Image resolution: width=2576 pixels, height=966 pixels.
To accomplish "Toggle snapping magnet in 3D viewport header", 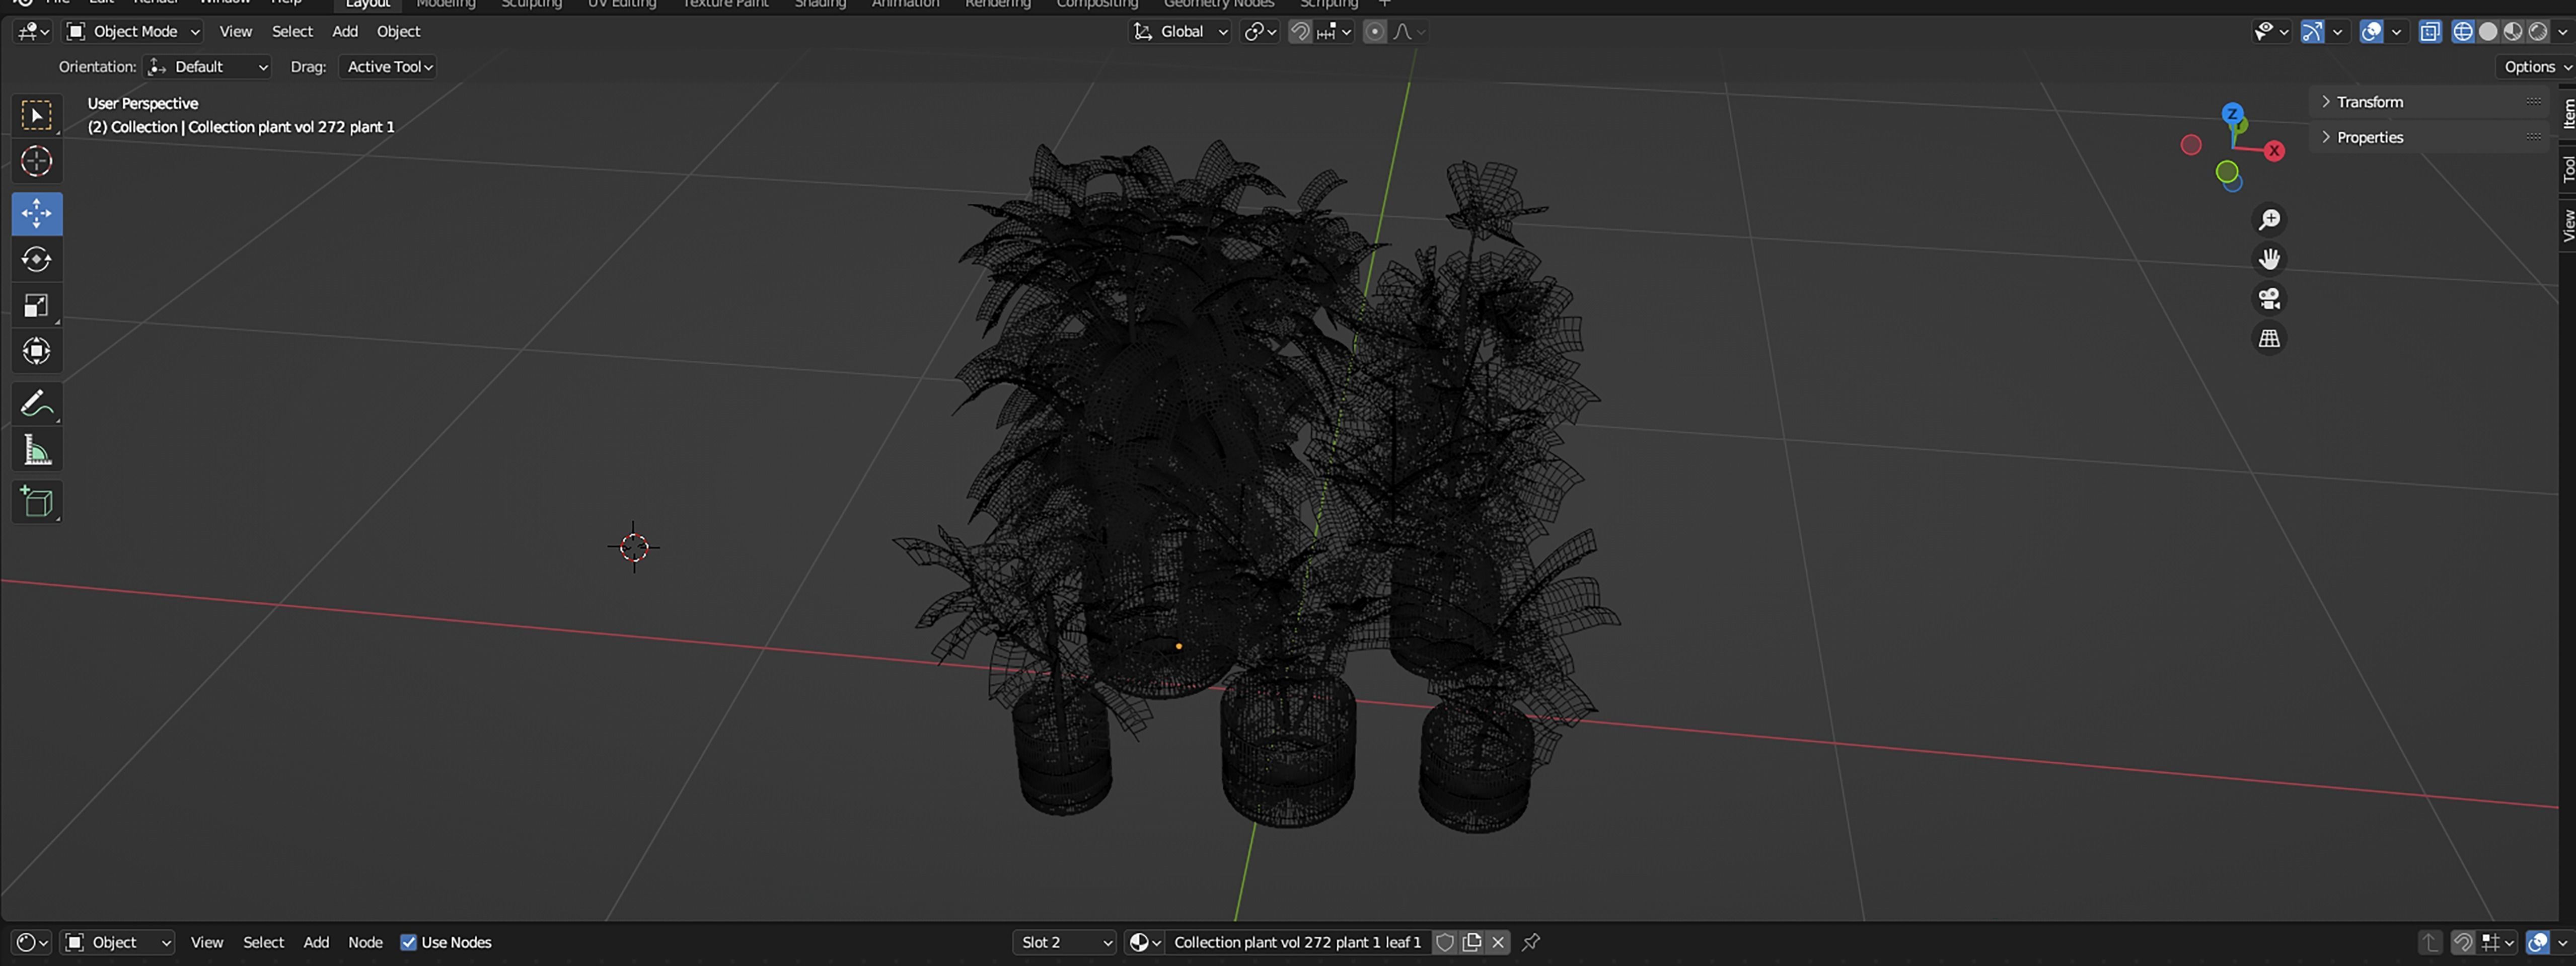I will point(1300,32).
